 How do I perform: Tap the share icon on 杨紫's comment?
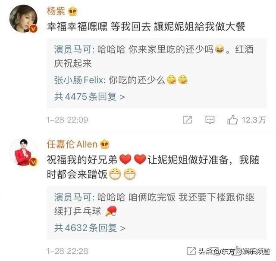pyautogui.click(x=187, y=120)
